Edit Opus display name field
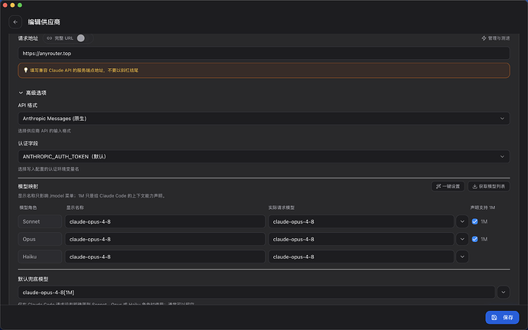The width and height of the screenshot is (528, 330). click(x=165, y=239)
